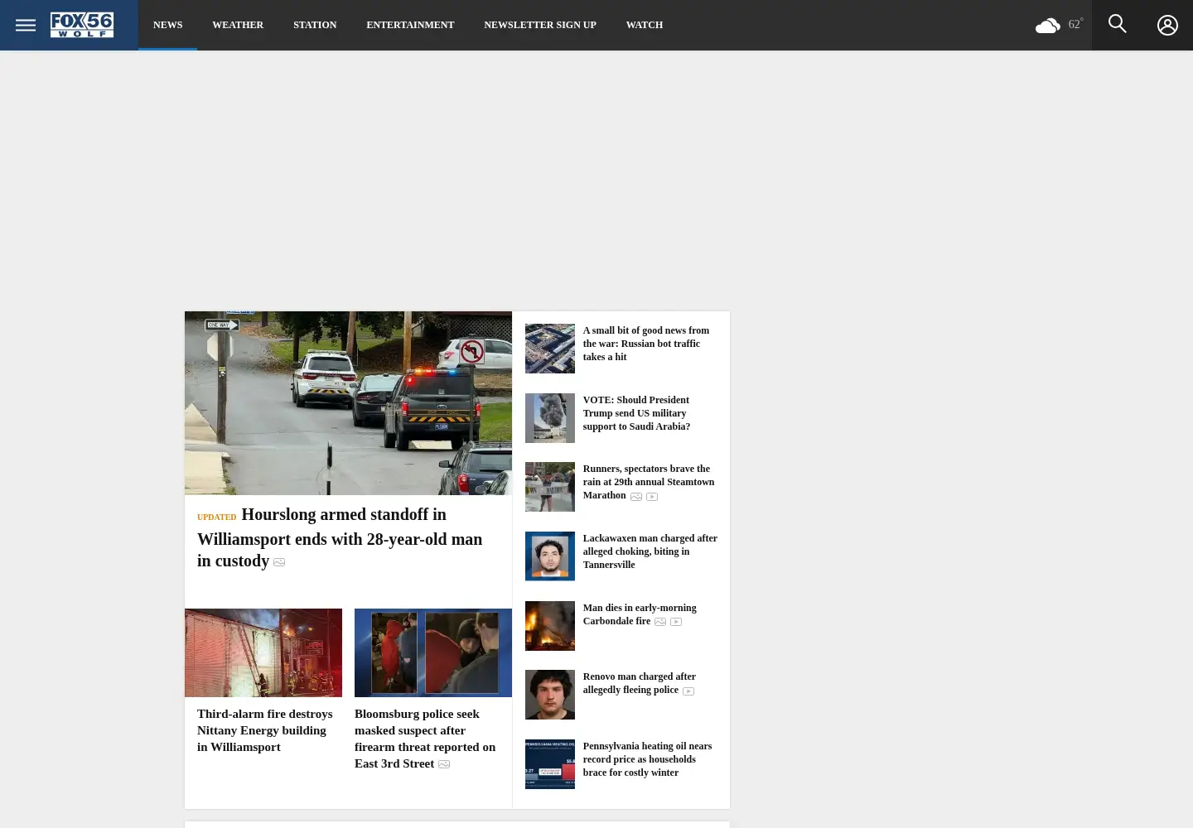Open Renovo man fleeing police story
1193x828 pixels.
tap(639, 683)
